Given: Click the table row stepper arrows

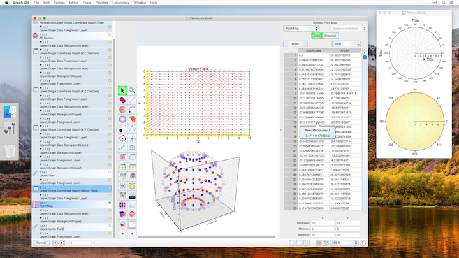Looking at the screenshot, I should 365,50.
